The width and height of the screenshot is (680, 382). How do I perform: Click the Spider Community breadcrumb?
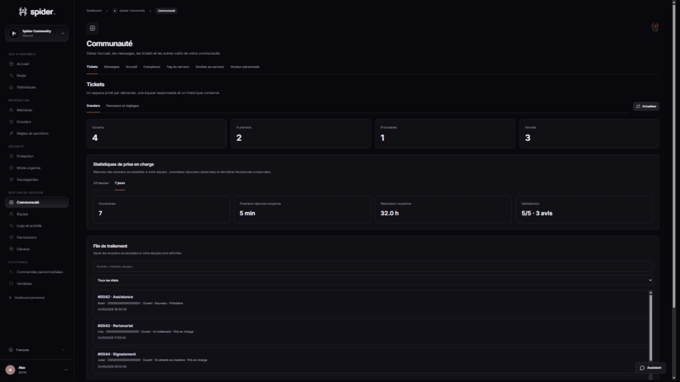[x=129, y=11]
